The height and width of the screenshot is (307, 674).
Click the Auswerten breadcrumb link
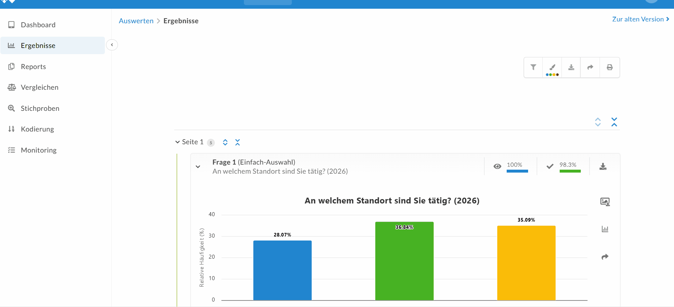tap(136, 21)
